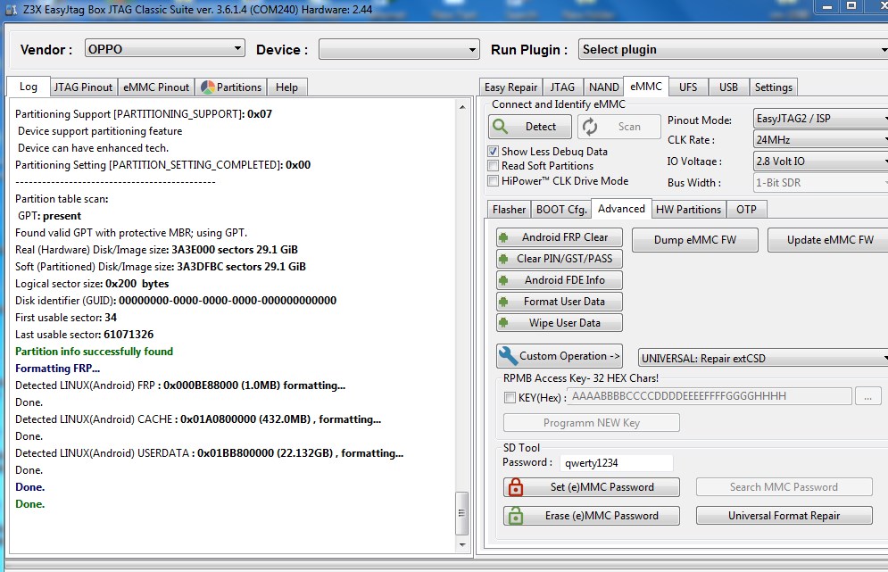Enable HiPower CLK Drive Mode checkbox
The image size is (888, 572).
click(494, 180)
